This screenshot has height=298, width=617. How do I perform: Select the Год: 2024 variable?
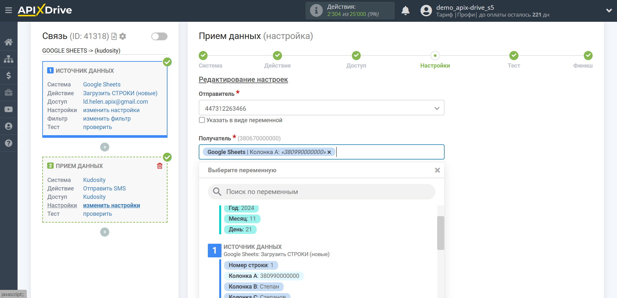click(241, 208)
